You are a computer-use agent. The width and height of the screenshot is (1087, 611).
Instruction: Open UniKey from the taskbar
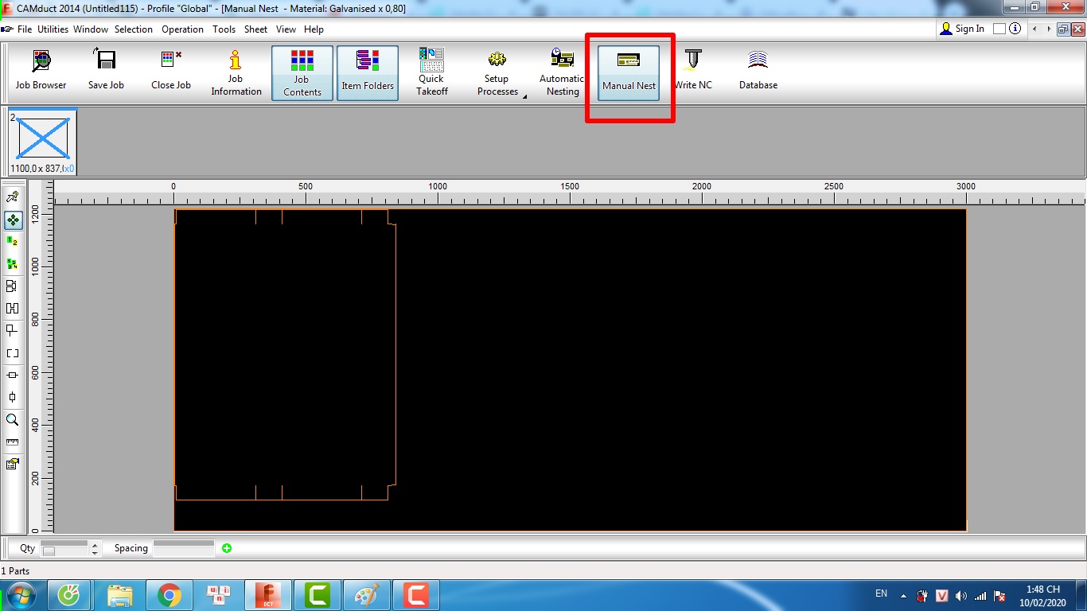coord(218,595)
